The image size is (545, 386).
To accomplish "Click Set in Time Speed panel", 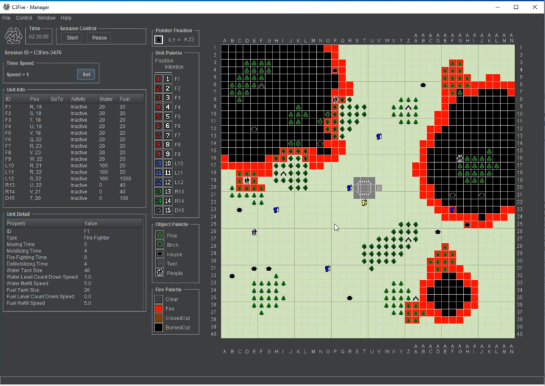I will pyautogui.click(x=87, y=74).
